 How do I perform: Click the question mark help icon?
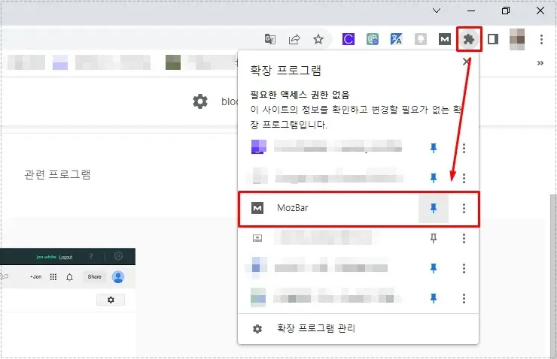[91, 256]
